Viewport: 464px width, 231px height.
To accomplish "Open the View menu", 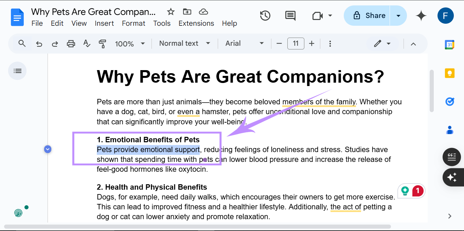I will tap(79, 23).
